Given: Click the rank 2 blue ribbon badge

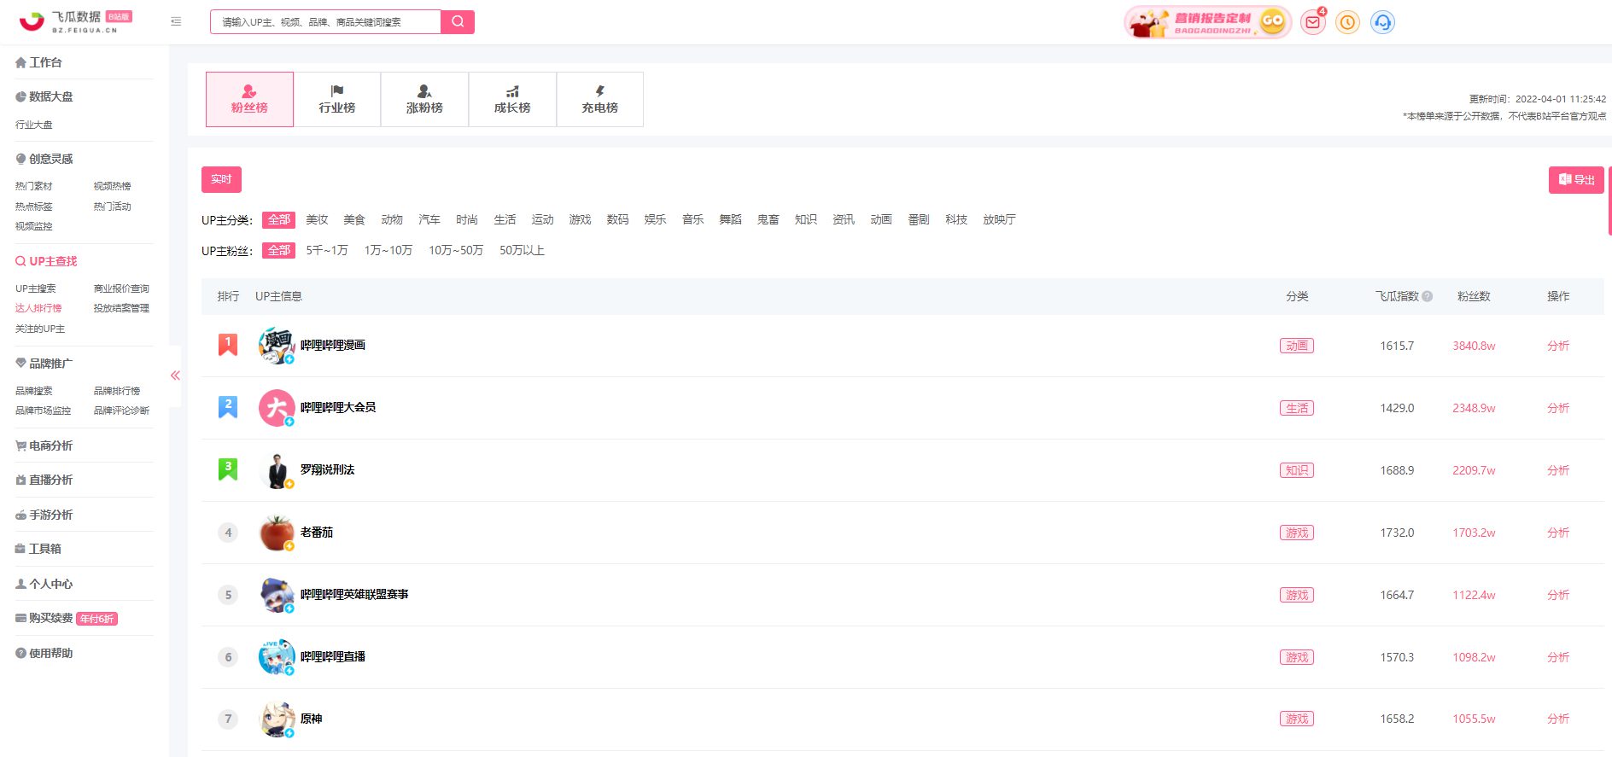Looking at the screenshot, I should click(228, 407).
